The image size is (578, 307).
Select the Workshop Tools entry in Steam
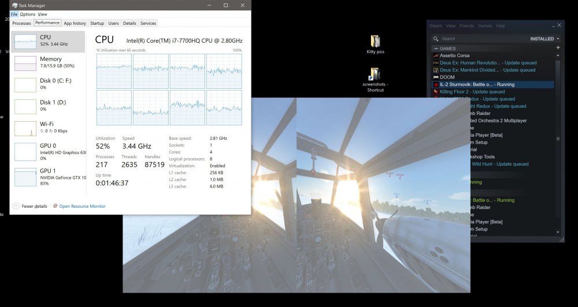pyautogui.click(x=482, y=157)
